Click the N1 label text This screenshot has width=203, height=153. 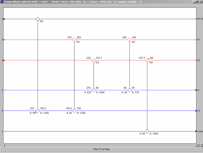coord(78,42)
